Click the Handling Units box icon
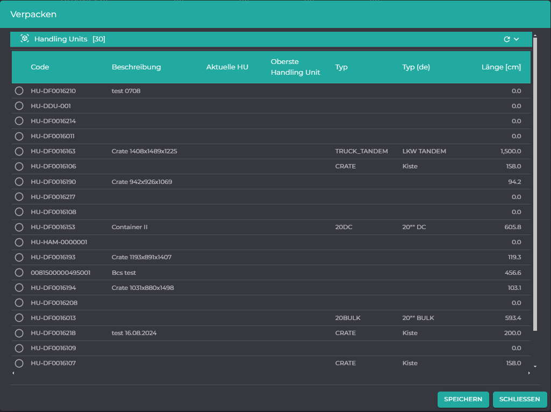 [x=25, y=39]
